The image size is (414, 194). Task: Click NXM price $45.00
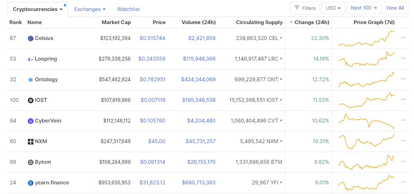coord(157,142)
